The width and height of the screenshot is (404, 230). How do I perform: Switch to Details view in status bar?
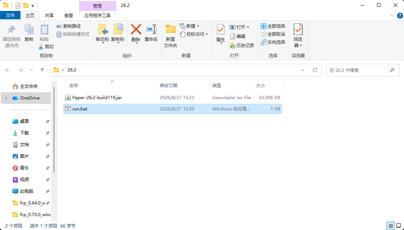[391, 226]
